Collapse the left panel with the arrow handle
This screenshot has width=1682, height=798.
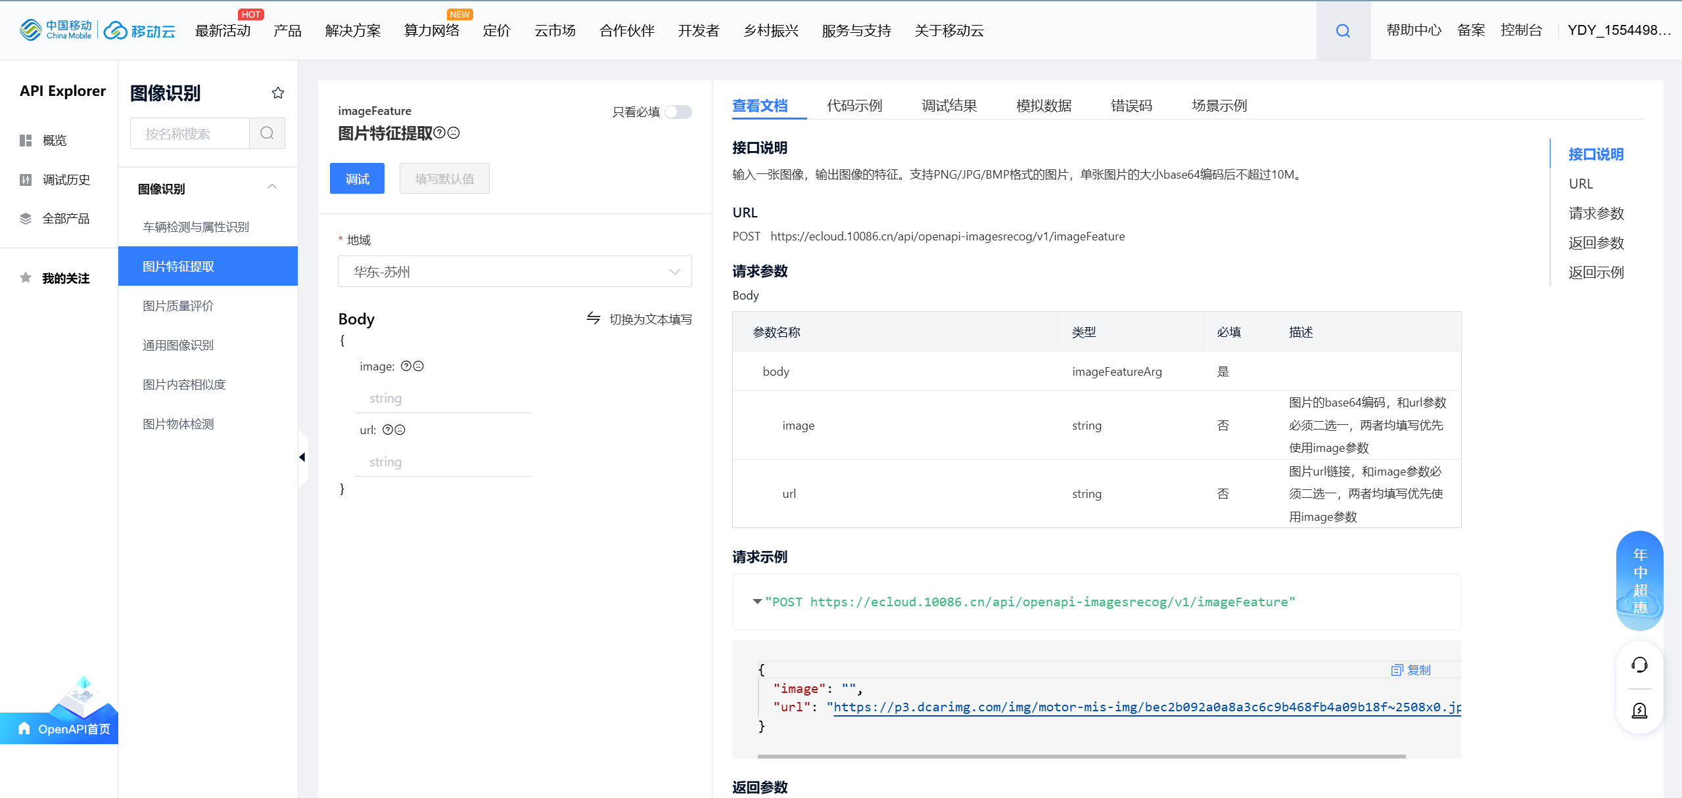tap(302, 457)
